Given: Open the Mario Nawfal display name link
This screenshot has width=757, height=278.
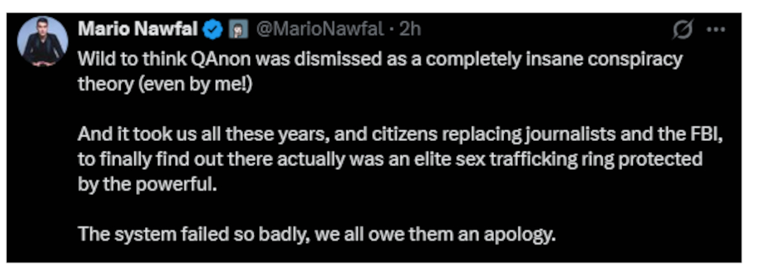Looking at the screenshot, I should (139, 29).
